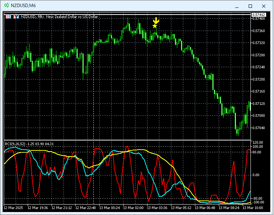The width and height of the screenshot is (274, 215).
Task: Click the 0.57200 price axis label
Action: pos(259,80)
